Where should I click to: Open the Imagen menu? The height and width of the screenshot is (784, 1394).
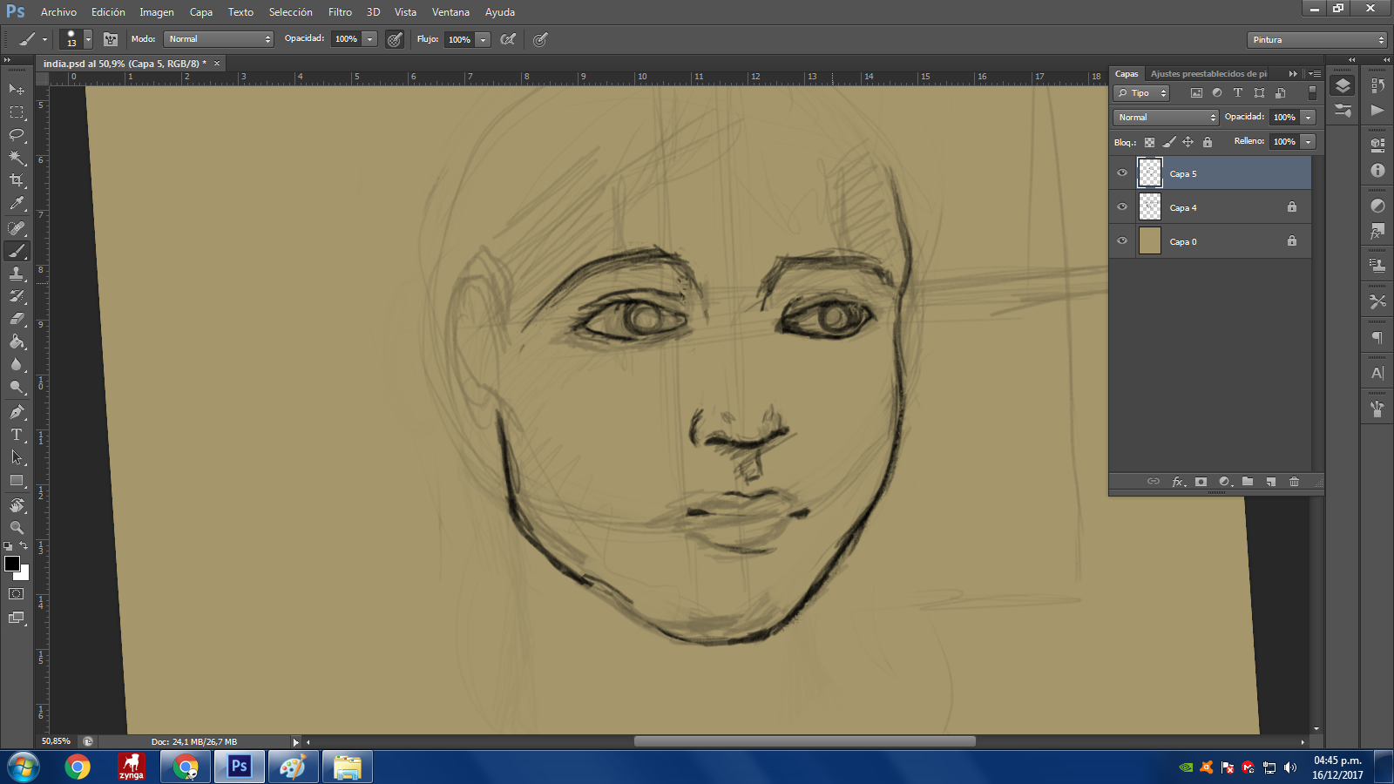coord(157,12)
